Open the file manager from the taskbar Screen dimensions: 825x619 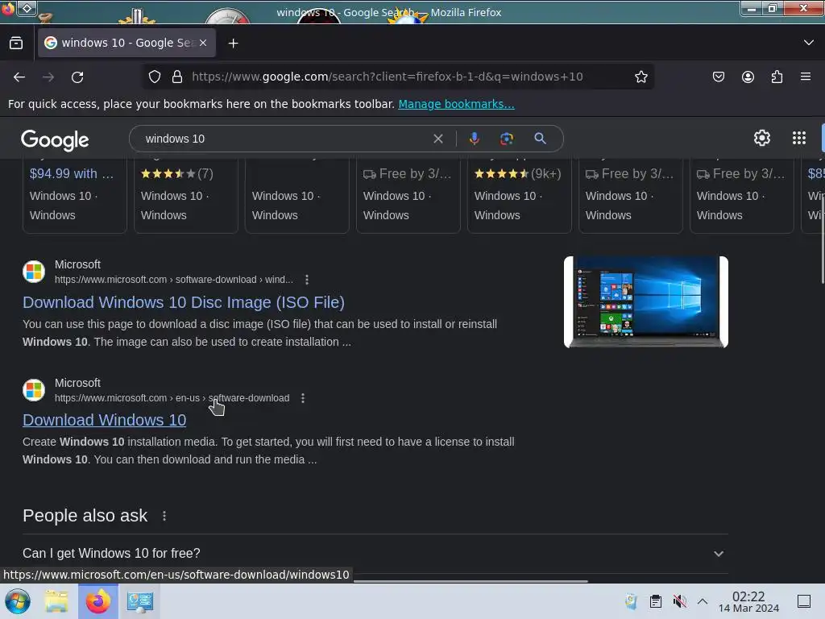coord(56,601)
